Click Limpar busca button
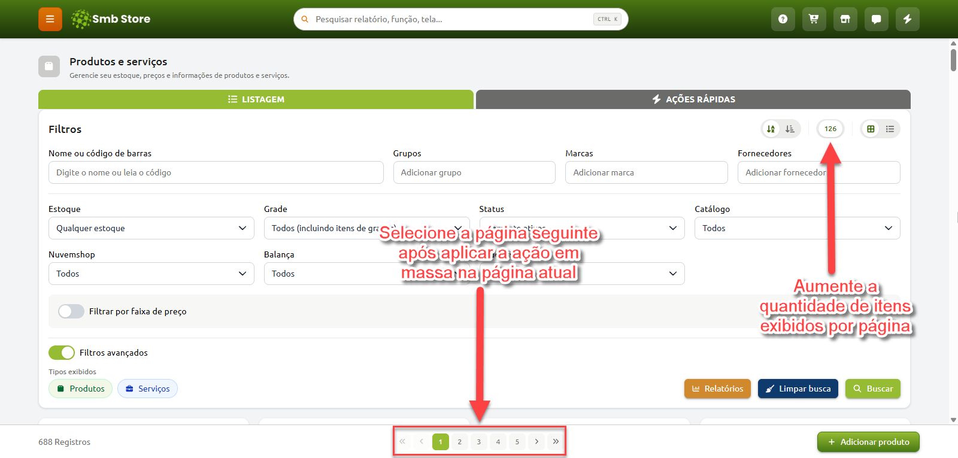The image size is (958, 458). [x=798, y=389]
